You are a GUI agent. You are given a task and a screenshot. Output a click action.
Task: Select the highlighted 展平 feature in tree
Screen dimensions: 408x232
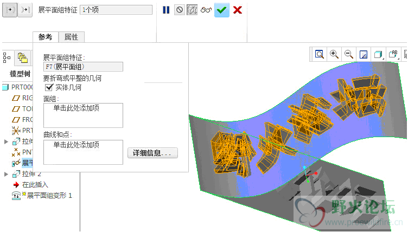tap(22, 163)
